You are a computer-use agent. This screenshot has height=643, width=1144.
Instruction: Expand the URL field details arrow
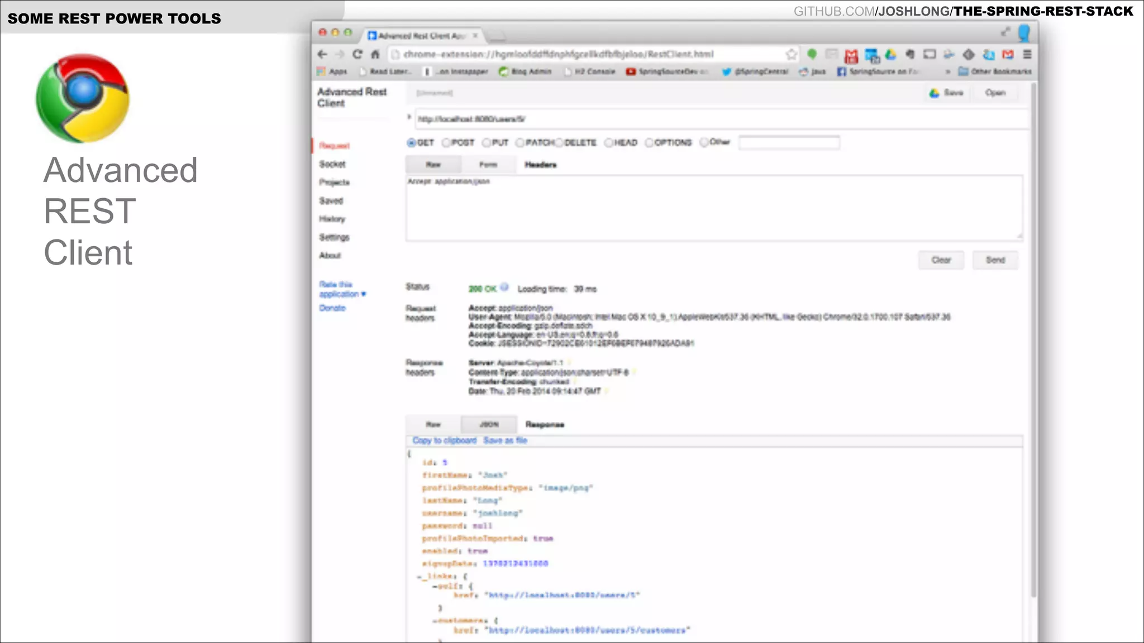click(409, 117)
